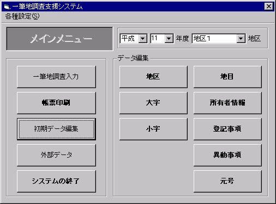Click the データ編集 group label
The height and width of the screenshot is (204, 276).
point(133,58)
